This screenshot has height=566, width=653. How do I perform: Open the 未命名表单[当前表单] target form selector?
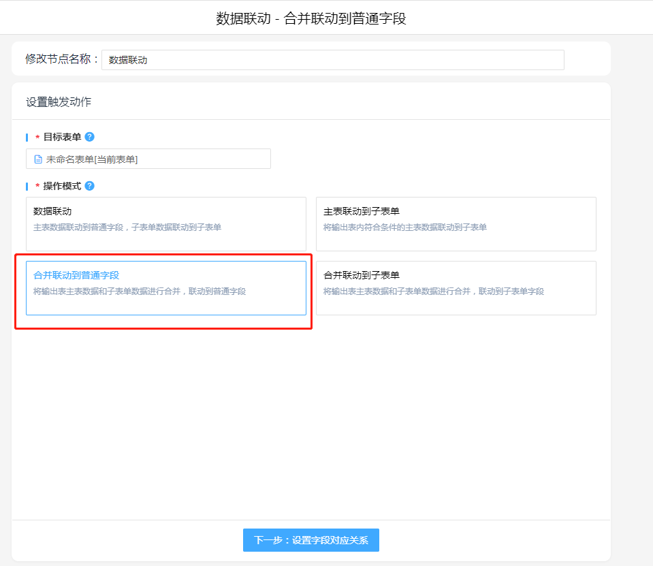click(148, 159)
